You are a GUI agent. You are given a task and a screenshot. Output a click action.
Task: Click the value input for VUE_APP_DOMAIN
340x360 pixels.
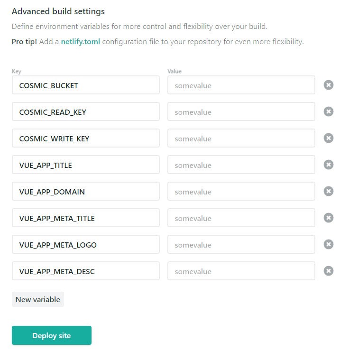pos(241,192)
